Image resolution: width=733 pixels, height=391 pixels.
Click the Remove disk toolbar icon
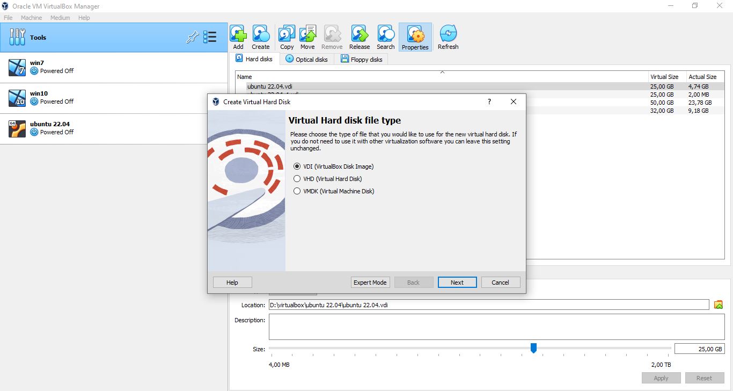tap(332, 34)
